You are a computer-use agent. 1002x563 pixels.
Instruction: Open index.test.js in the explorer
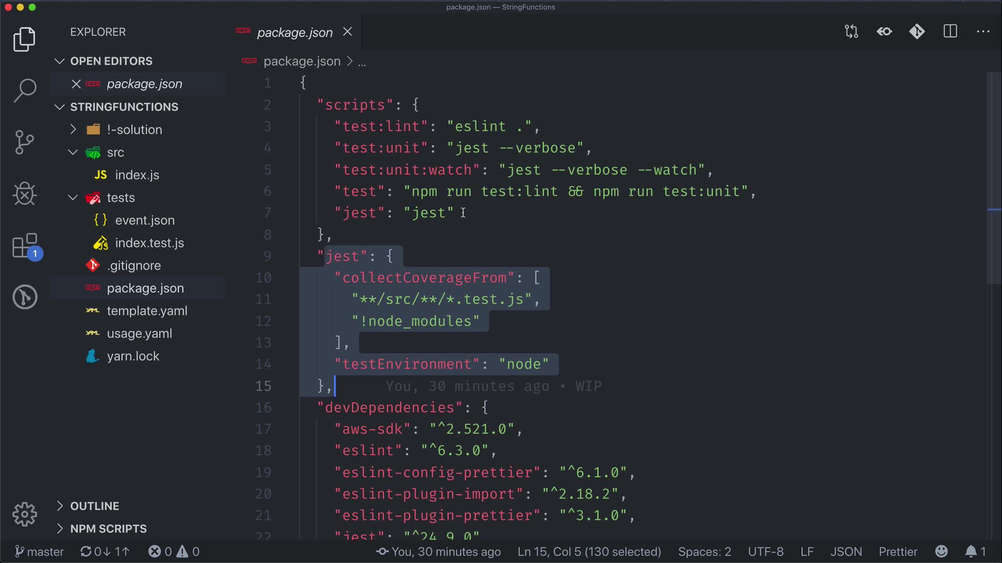coord(149,243)
